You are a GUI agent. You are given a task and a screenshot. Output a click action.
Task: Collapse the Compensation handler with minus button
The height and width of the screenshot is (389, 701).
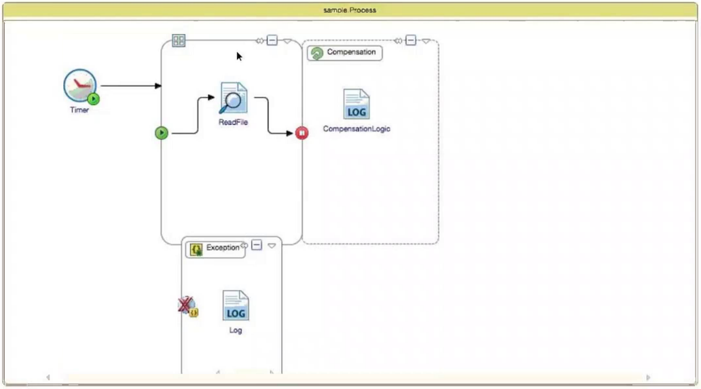click(410, 40)
